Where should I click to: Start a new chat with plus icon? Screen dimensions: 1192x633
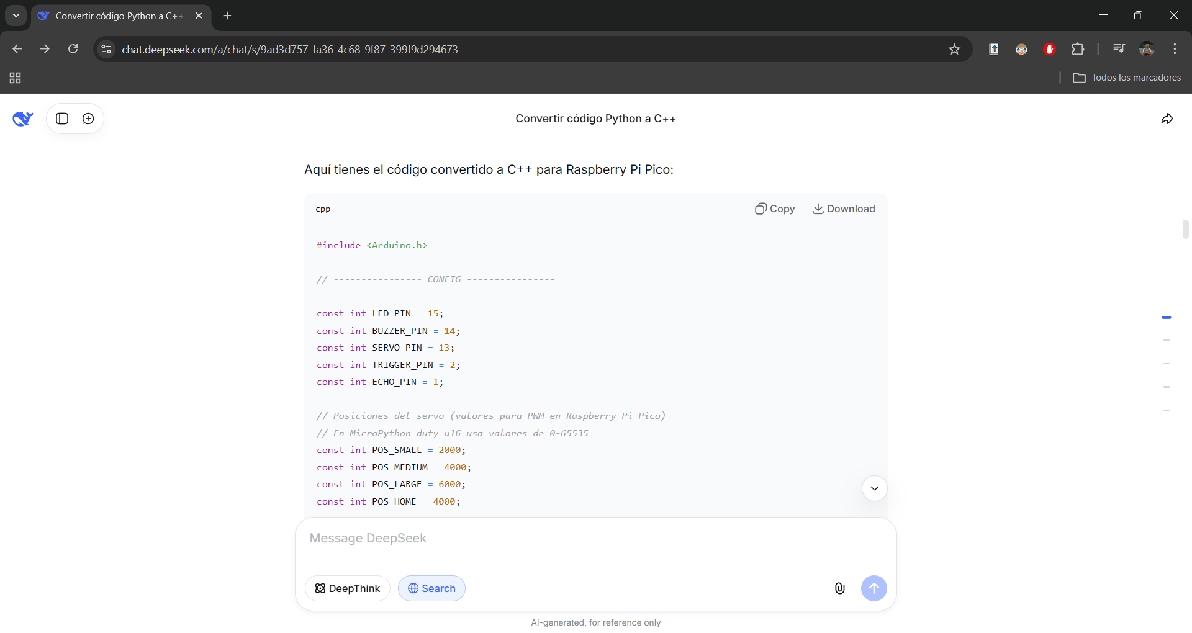[88, 119]
